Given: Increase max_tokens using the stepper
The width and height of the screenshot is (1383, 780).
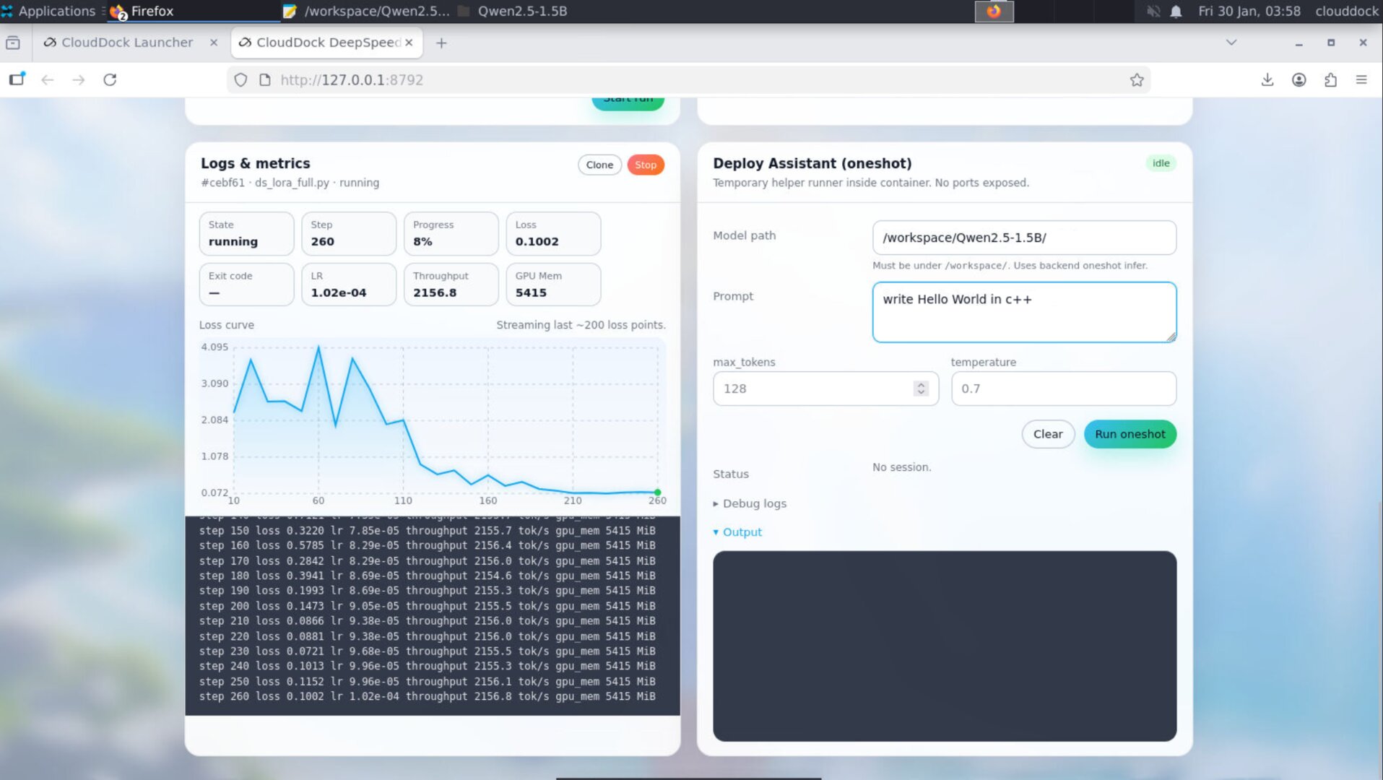Looking at the screenshot, I should (920, 384).
